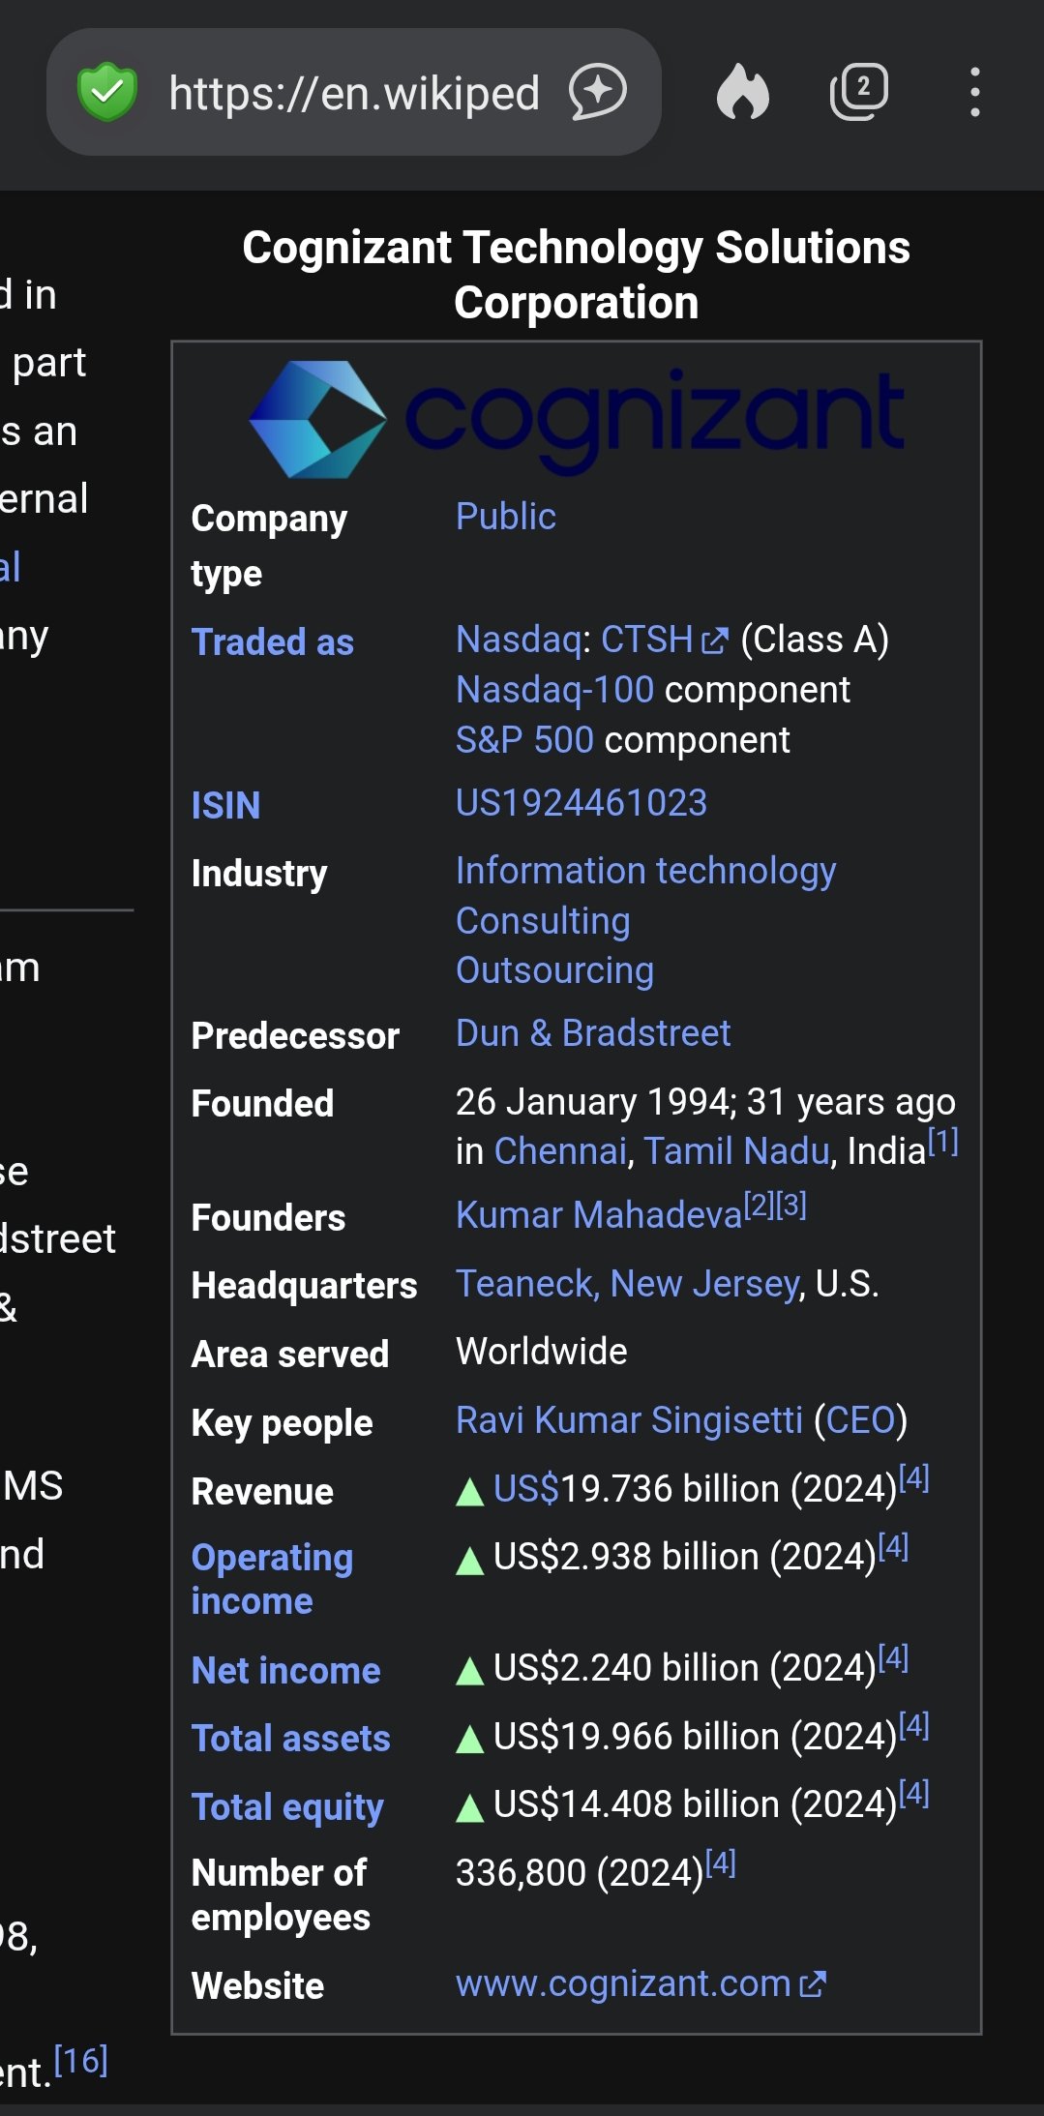
Task: Tap citation [4] next to Revenue
Action: pyautogui.click(x=914, y=1478)
